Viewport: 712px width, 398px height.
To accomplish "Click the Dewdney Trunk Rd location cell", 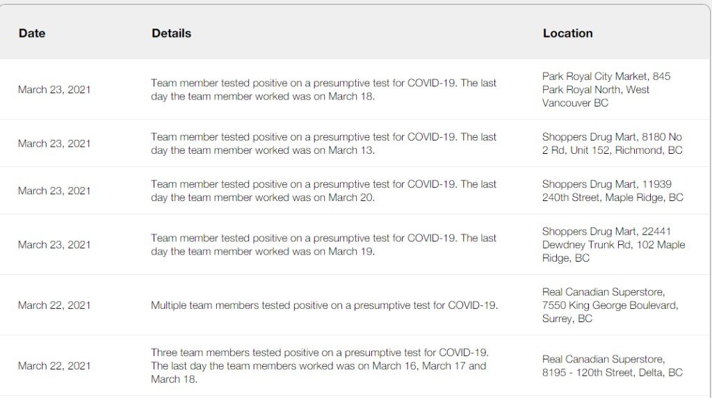I will tap(613, 244).
